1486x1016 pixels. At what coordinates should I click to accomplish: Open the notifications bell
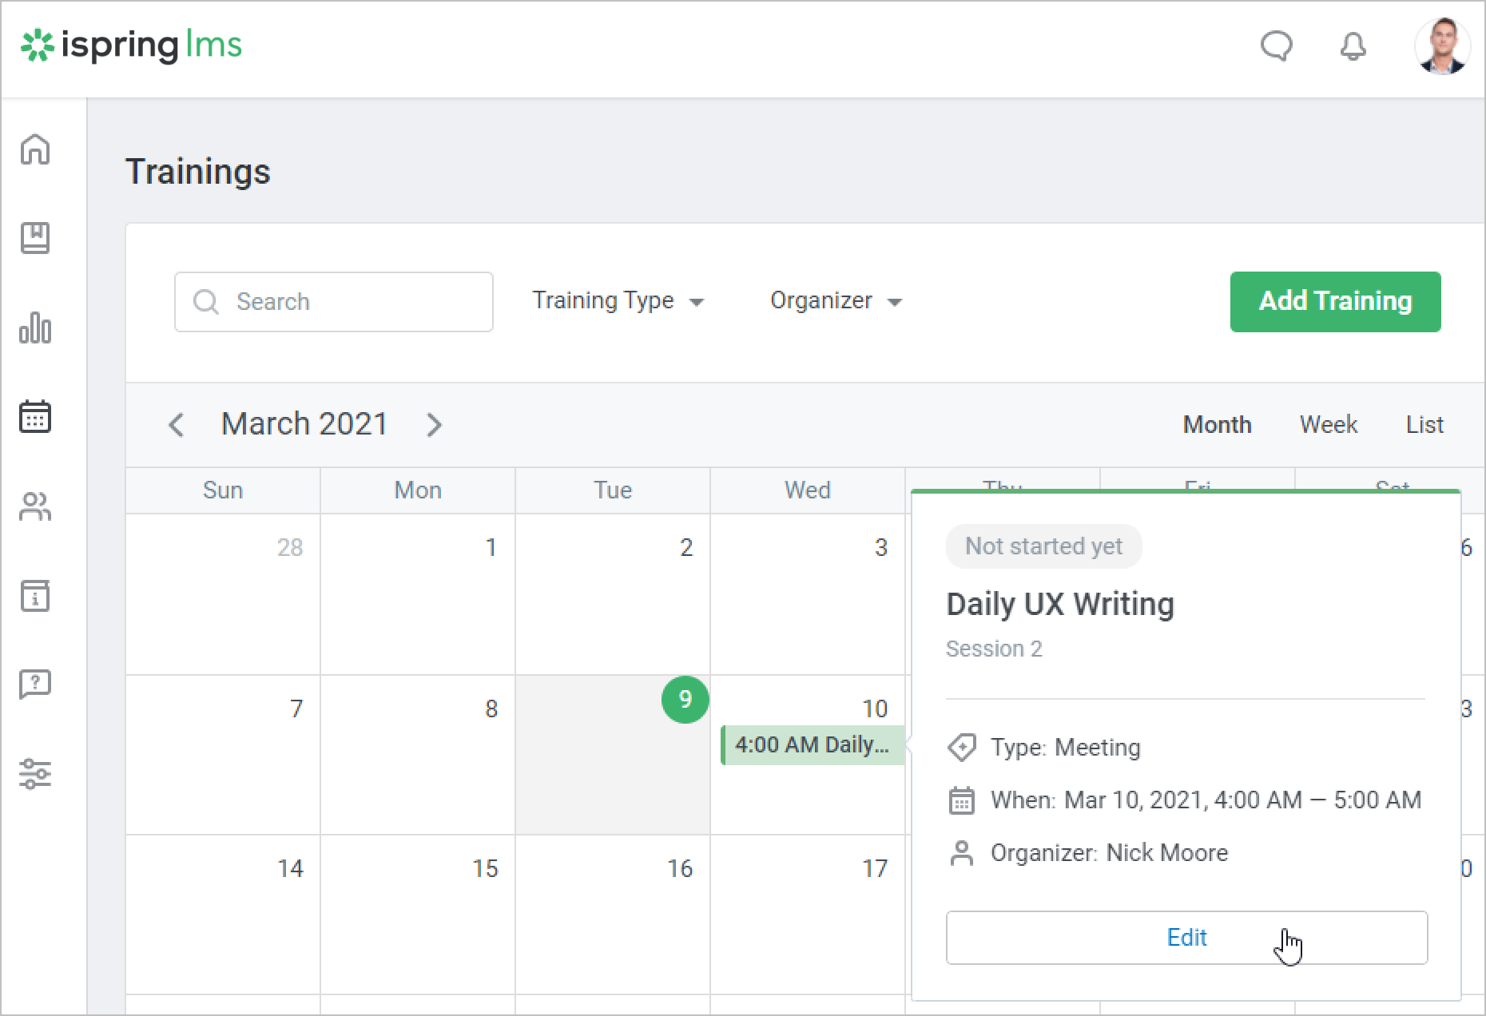pyautogui.click(x=1353, y=46)
